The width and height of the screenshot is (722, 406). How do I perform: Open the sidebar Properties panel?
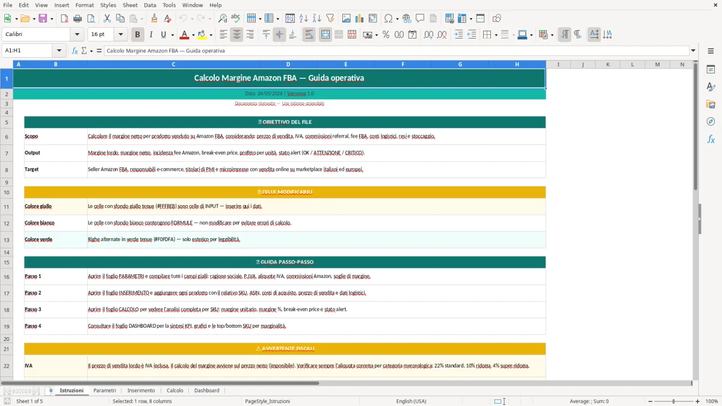(711, 70)
